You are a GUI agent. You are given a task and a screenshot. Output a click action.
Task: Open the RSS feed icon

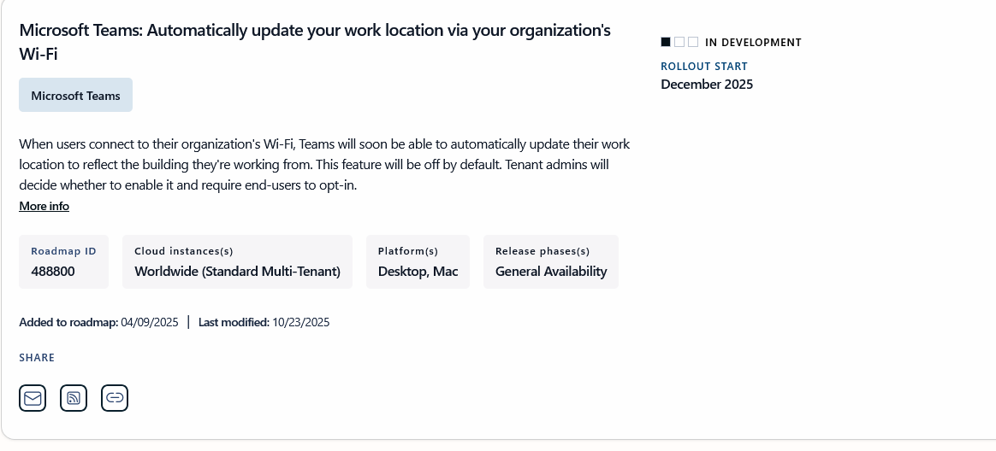pyautogui.click(x=74, y=398)
